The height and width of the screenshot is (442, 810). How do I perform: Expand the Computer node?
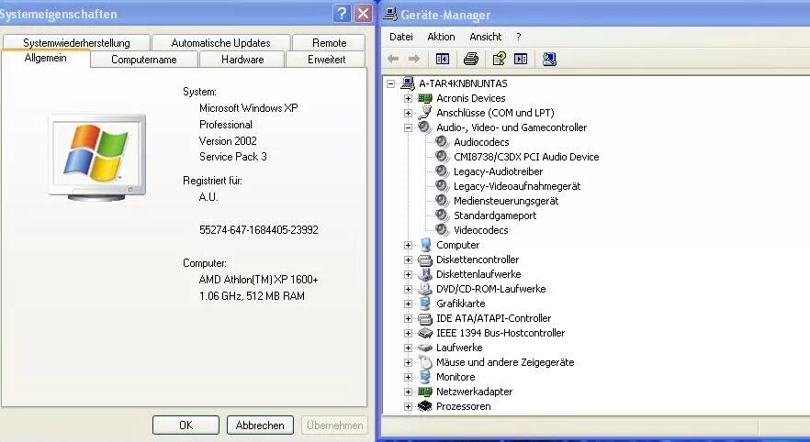coord(408,245)
